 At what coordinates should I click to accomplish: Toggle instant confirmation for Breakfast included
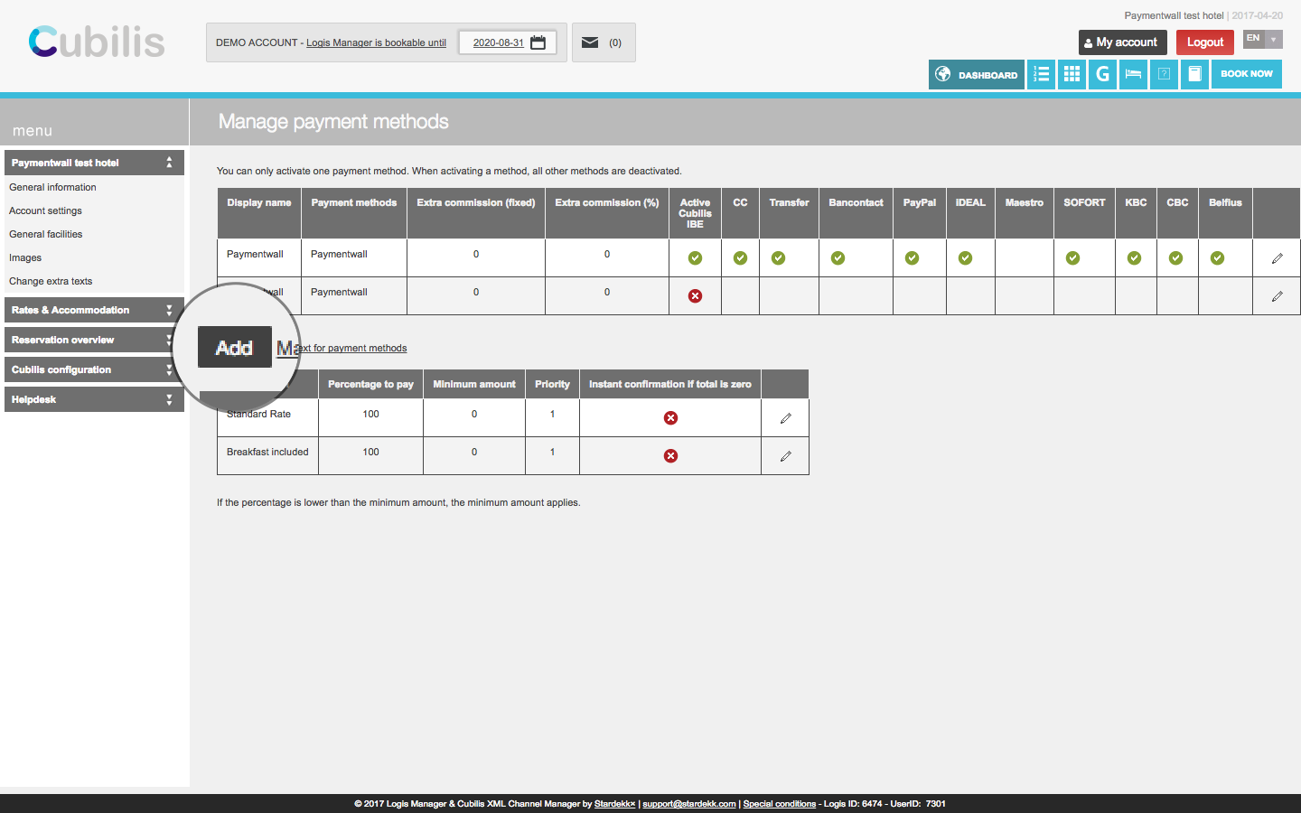[x=670, y=456]
